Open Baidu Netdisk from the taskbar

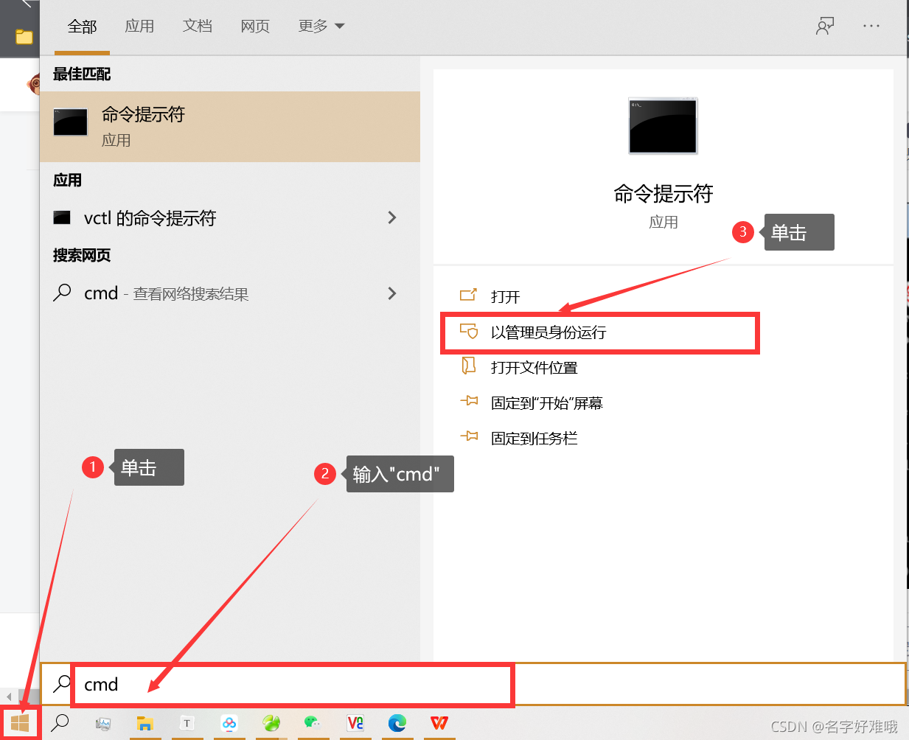coord(229,724)
